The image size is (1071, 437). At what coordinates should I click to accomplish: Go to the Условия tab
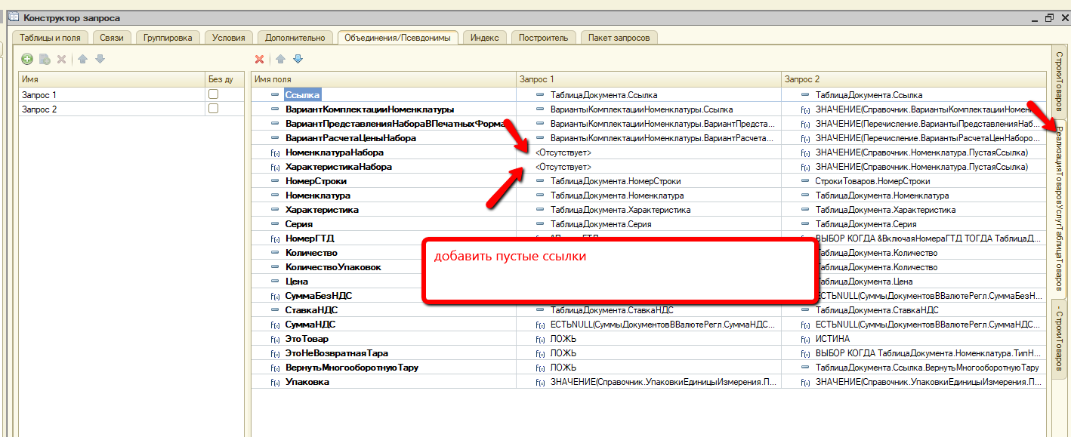pos(229,37)
